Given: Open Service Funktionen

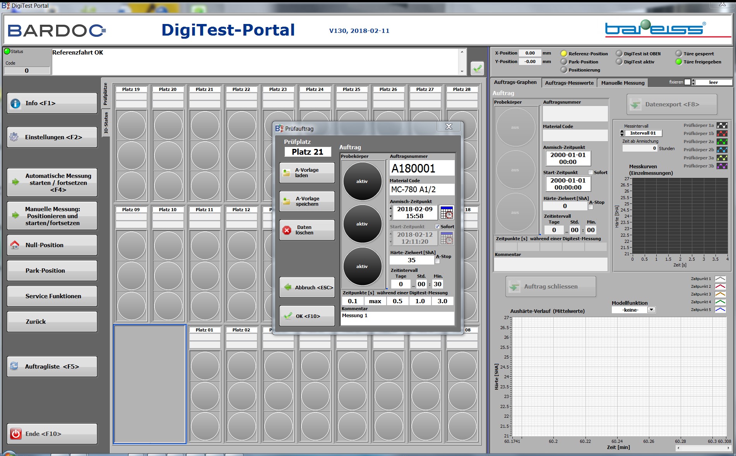Looking at the screenshot, I should coord(52,296).
